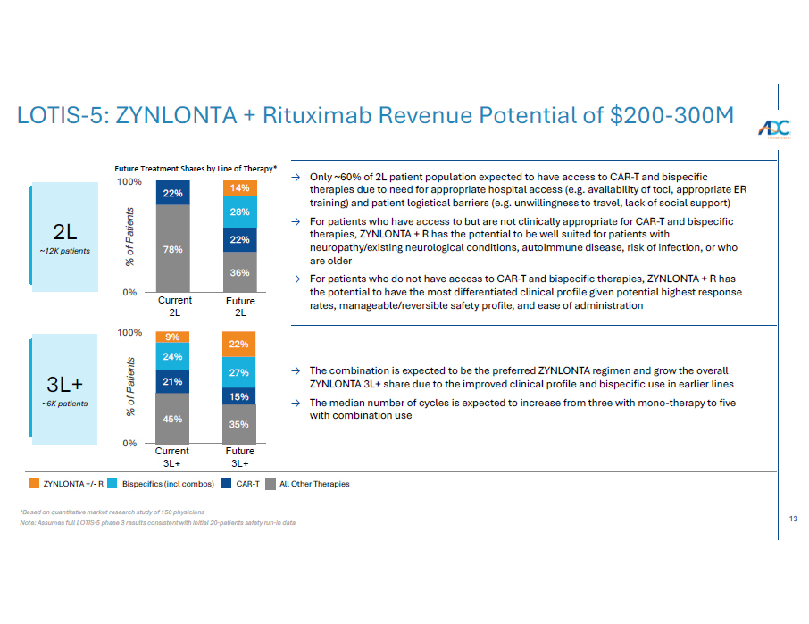Viewport: 809px width, 624px height.
Task: Select the "3L+ ~6K patients" box
Action: 63,389
